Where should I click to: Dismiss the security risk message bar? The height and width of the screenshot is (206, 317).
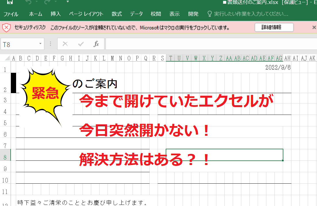click(314, 28)
